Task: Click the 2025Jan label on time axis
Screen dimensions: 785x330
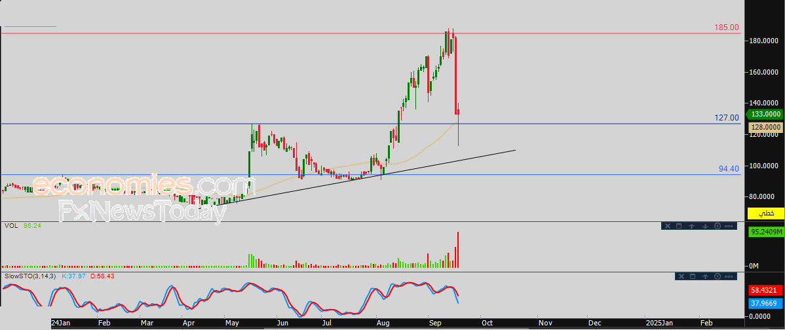Action: click(659, 323)
